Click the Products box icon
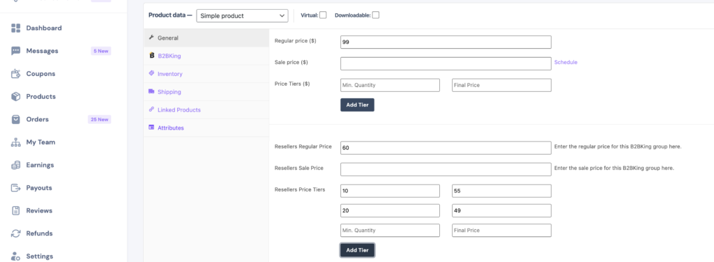Viewport: 714px width, 262px height. click(16, 96)
